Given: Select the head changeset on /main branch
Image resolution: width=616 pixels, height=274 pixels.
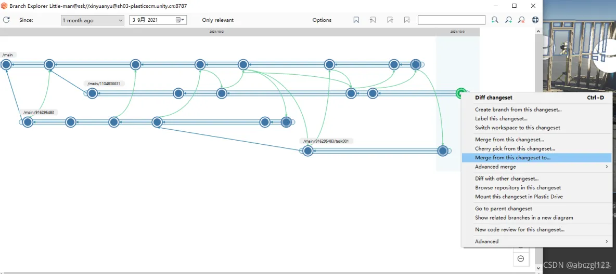Looking at the screenshot, I should [416, 65].
